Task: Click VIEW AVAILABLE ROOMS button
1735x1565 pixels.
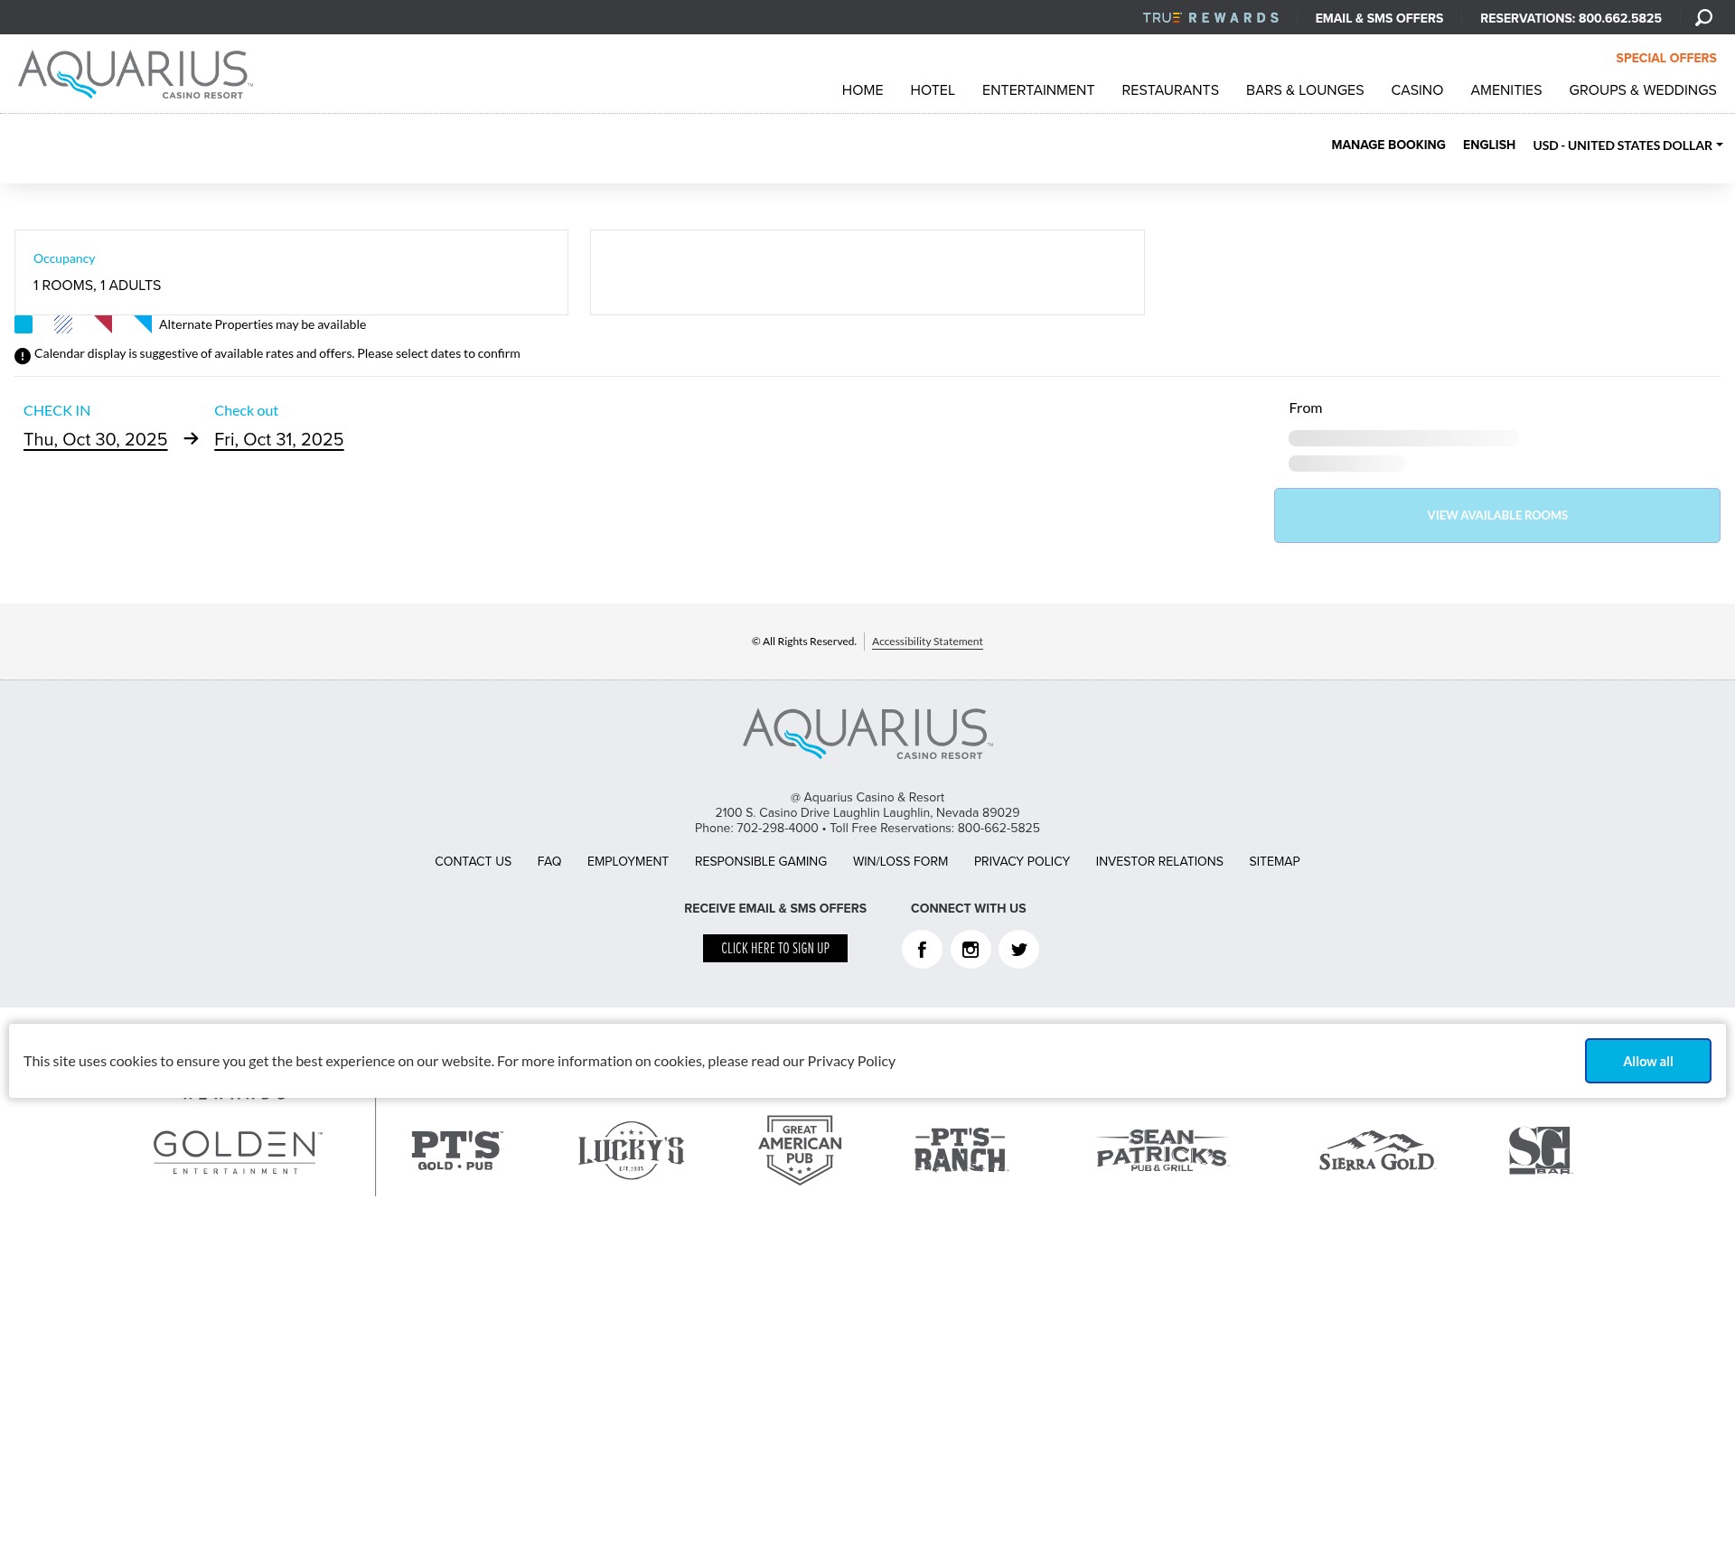Action: tap(1497, 515)
